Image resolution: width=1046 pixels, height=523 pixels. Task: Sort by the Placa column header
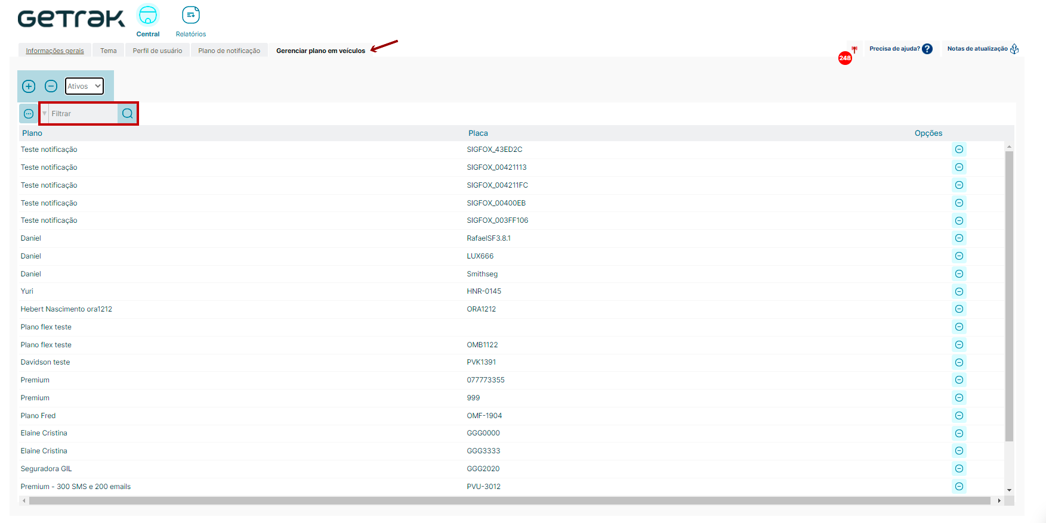coord(478,133)
